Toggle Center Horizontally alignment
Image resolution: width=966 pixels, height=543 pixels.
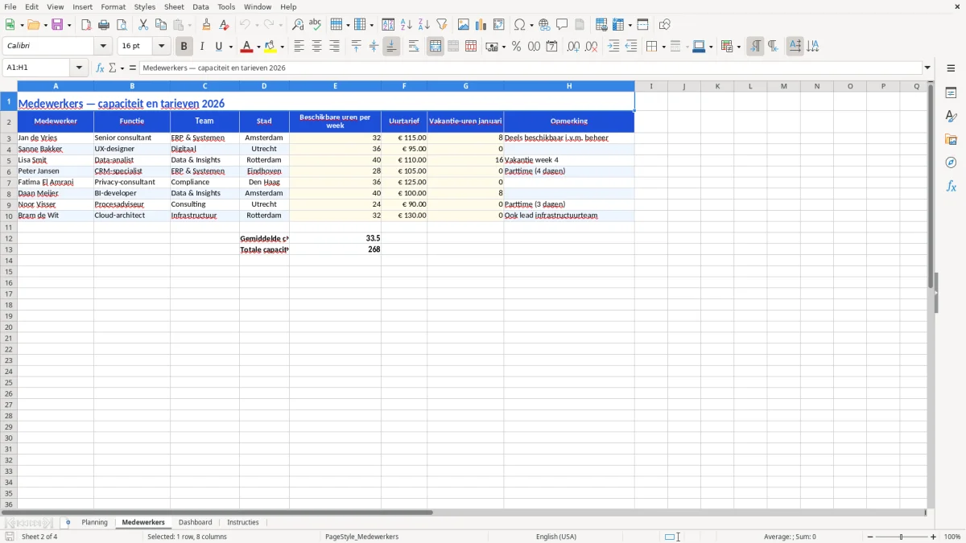point(316,47)
